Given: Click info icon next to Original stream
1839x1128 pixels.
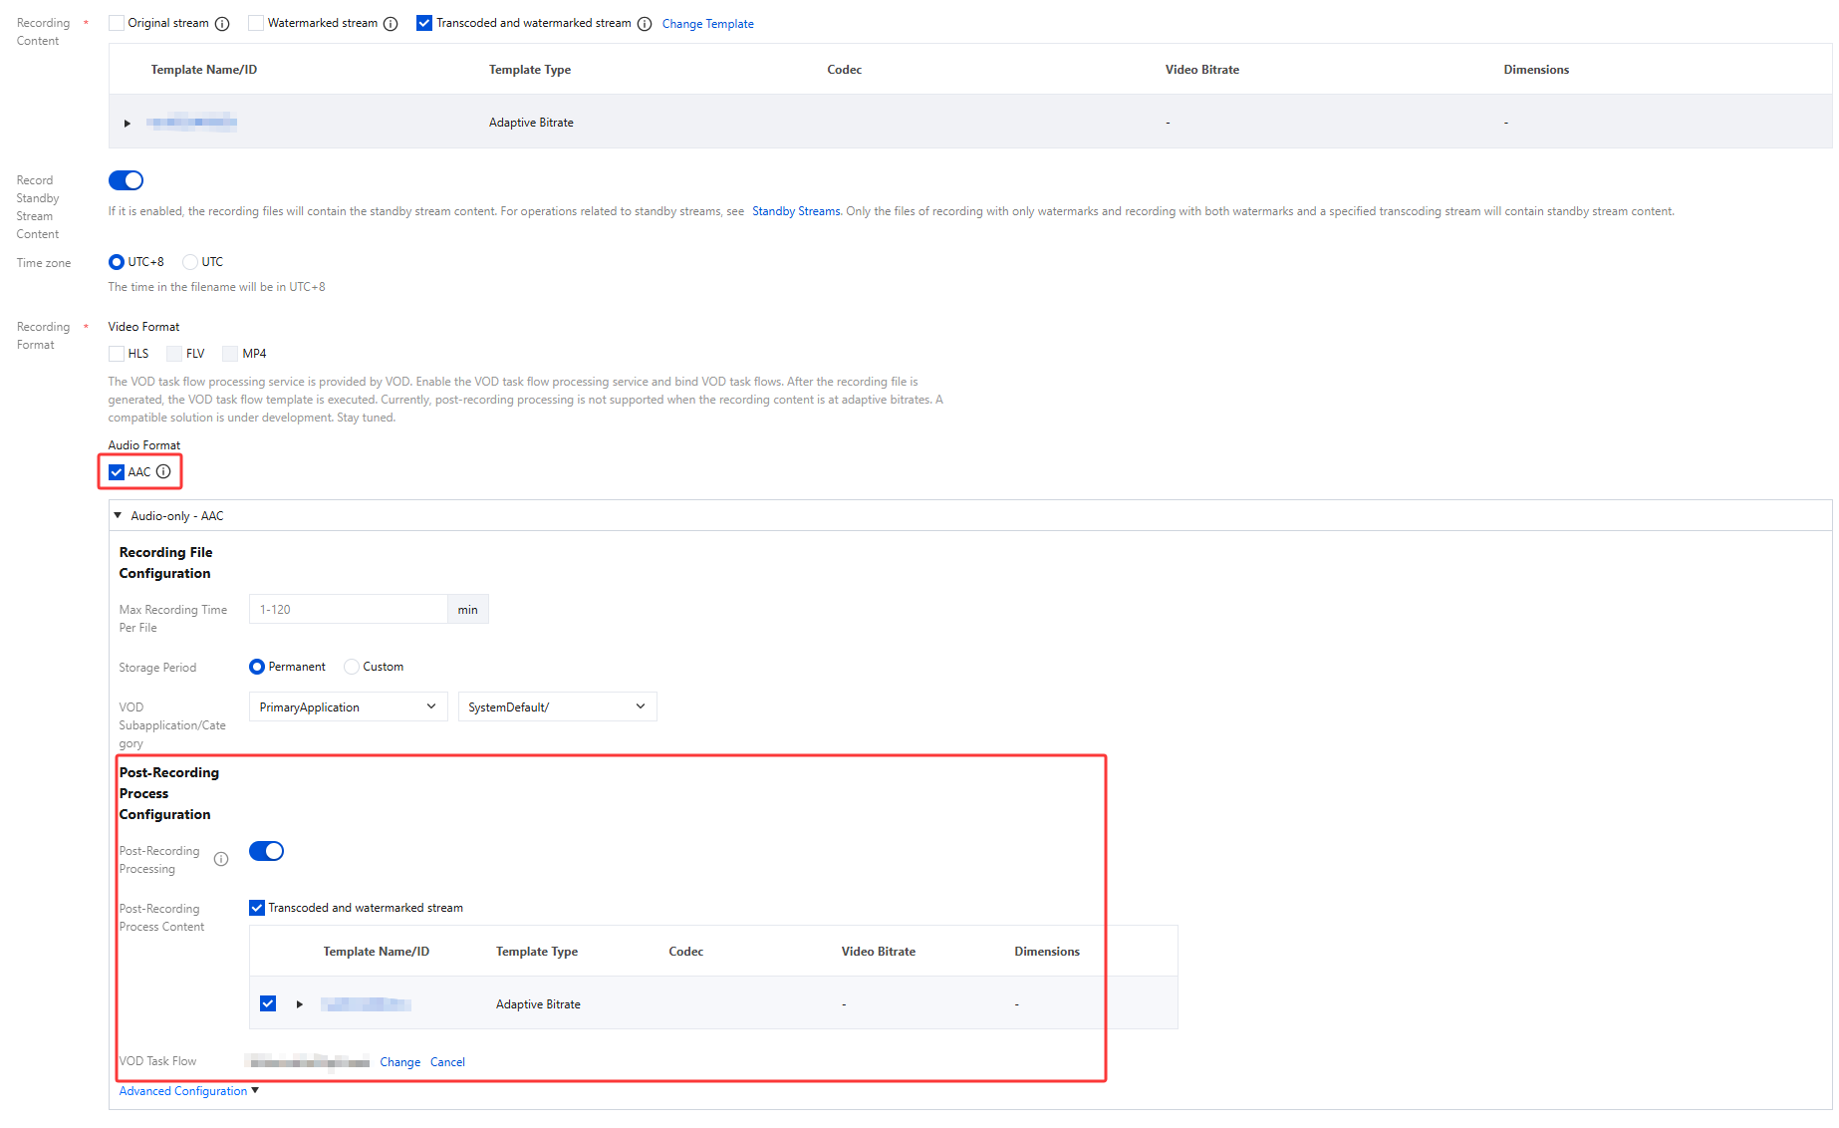Looking at the screenshot, I should (222, 24).
